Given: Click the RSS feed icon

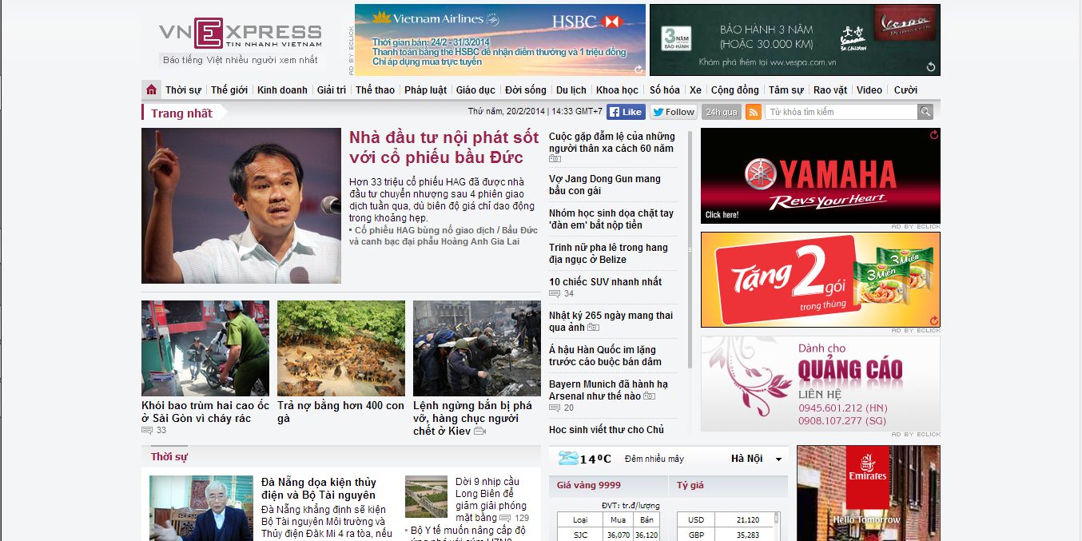Looking at the screenshot, I should [753, 112].
